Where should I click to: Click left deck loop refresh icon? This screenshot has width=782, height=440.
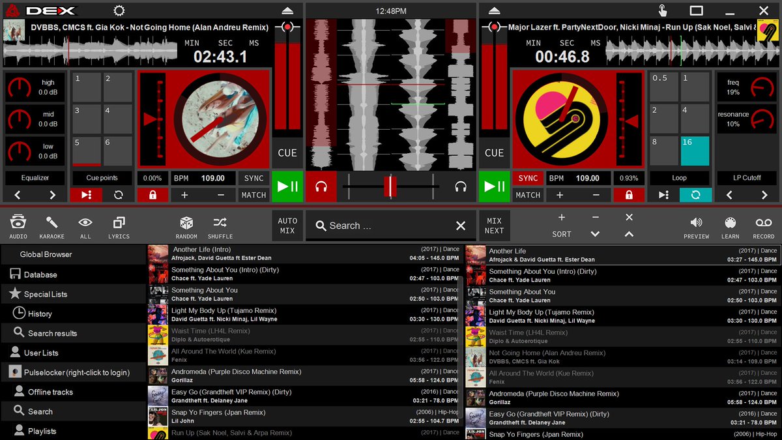click(x=118, y=195)
